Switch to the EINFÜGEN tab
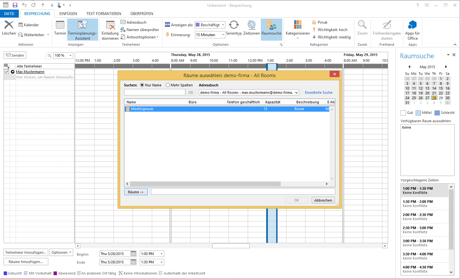This screenshot has height=279, width=460. pos(68,14)
